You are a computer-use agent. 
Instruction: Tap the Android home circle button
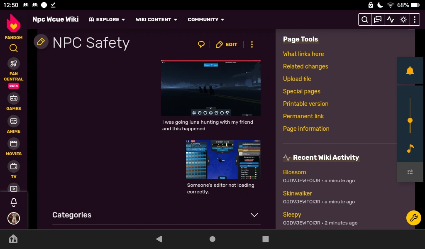(x=212, y=239)
